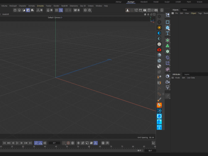The image size is (208, 156).
Task: Toggle autokeying red circle button
Action: click(x=68, y=143)
